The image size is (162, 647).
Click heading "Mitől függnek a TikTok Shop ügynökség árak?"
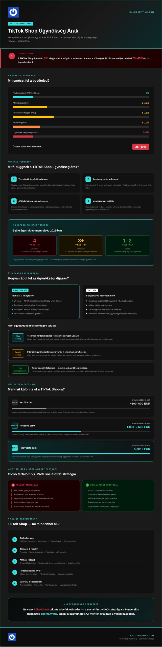pyautogui.click(x=43, y=167)
